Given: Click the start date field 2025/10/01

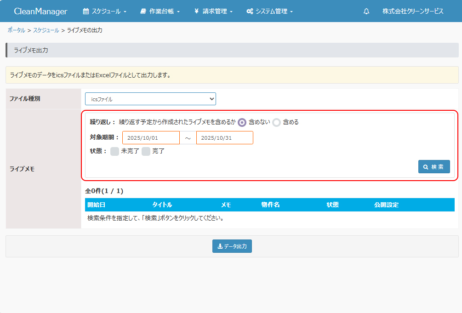Looking at the screenshot, I should click(151, 138).
